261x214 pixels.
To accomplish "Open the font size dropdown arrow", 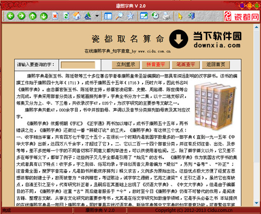I will (x=97, y=16).
